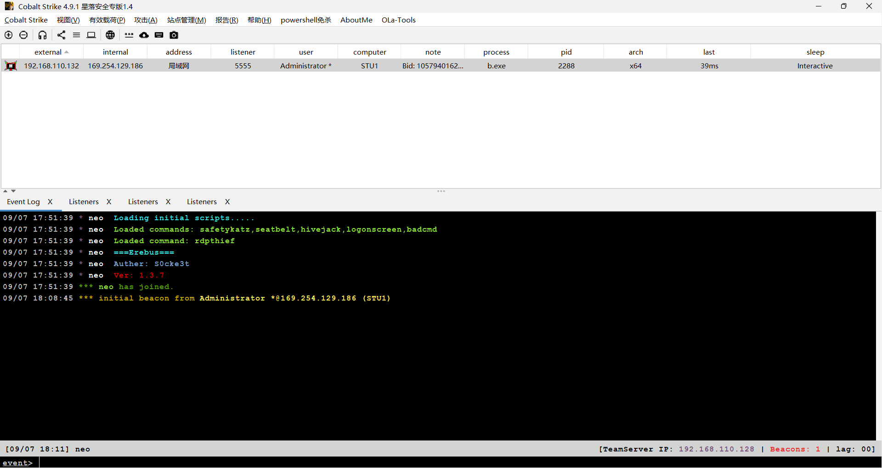Switch to target table view (laptop icon)
Screen dimensions: 882x468
tap(91, 35)
